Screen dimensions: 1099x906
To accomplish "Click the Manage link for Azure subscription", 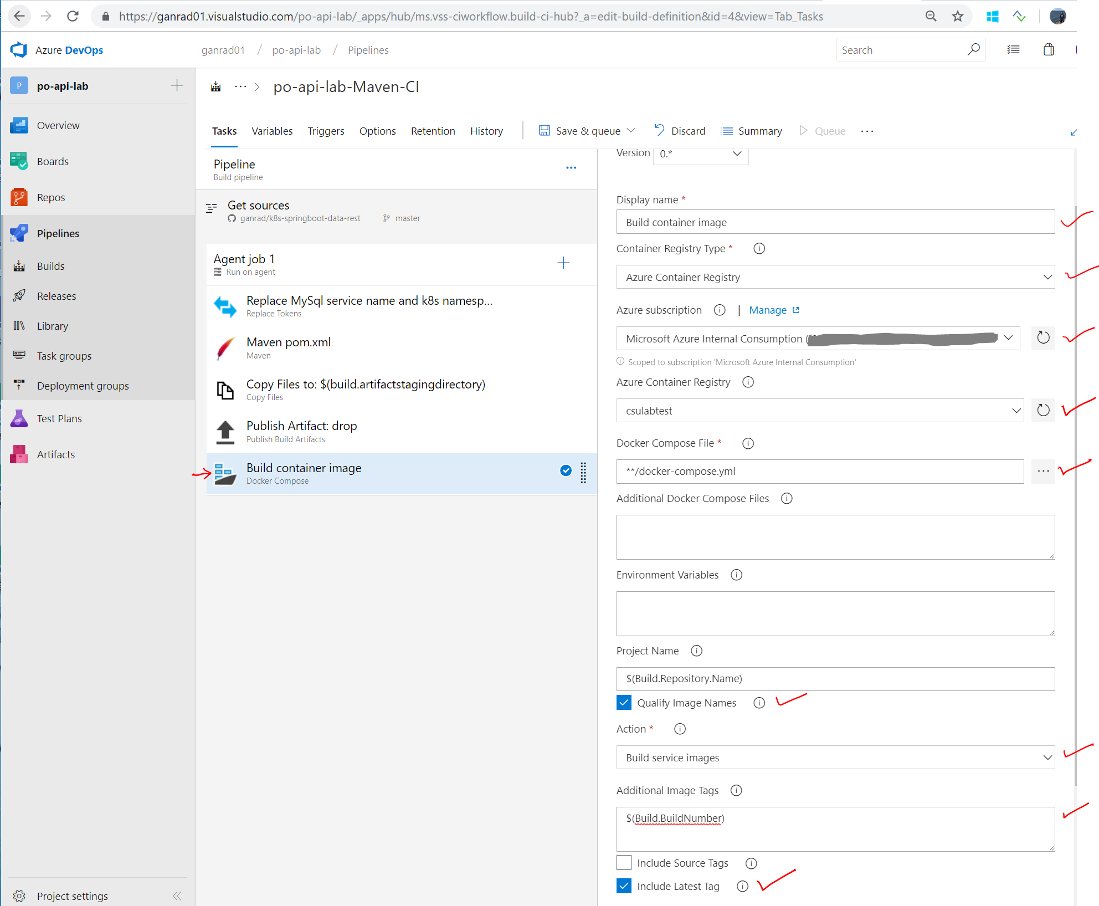I will [768, 310].
